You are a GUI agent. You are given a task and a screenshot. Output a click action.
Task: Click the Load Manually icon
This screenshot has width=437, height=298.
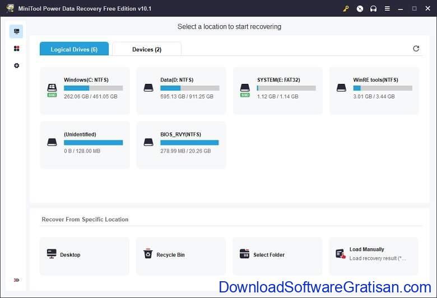point(341,254)
